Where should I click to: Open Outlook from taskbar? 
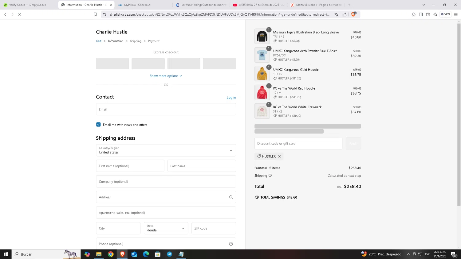pyautogui.click(x=134, y=254)
